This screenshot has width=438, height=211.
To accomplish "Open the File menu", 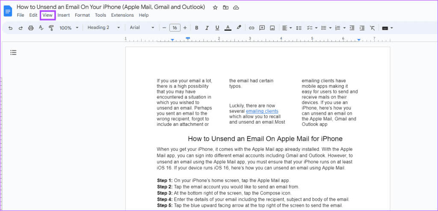I will (21, 15).
